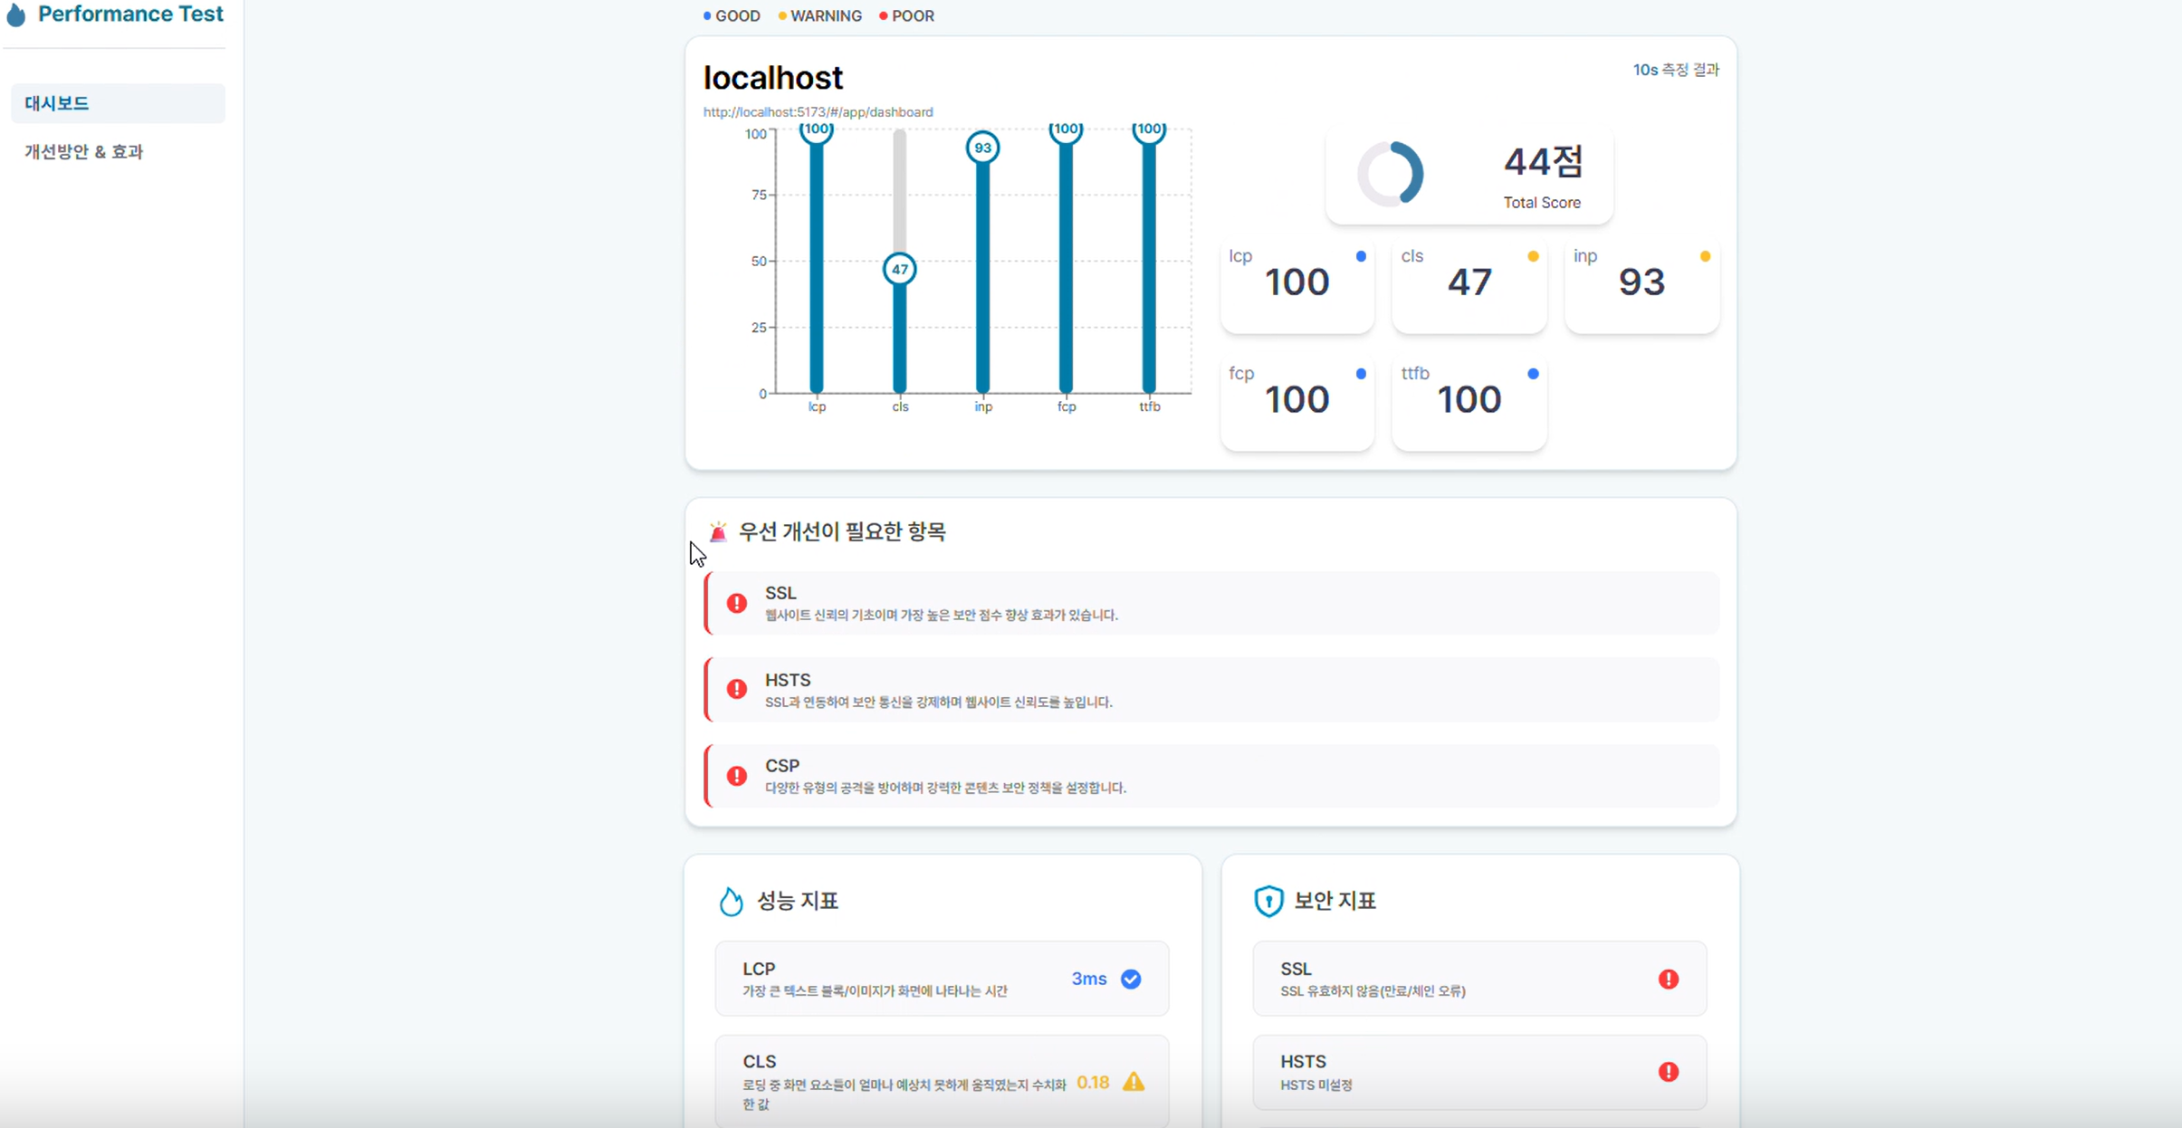Click the Total Score donut chart
The height and width of the screenshot is (1128, 2182).
(1390, 175)
